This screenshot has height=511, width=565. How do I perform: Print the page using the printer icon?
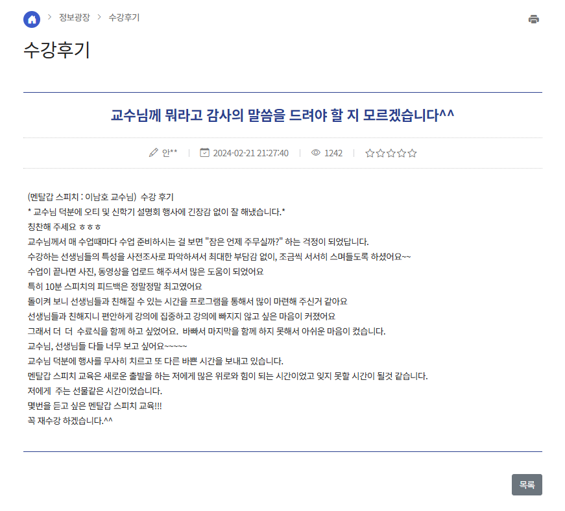point(533,19)
